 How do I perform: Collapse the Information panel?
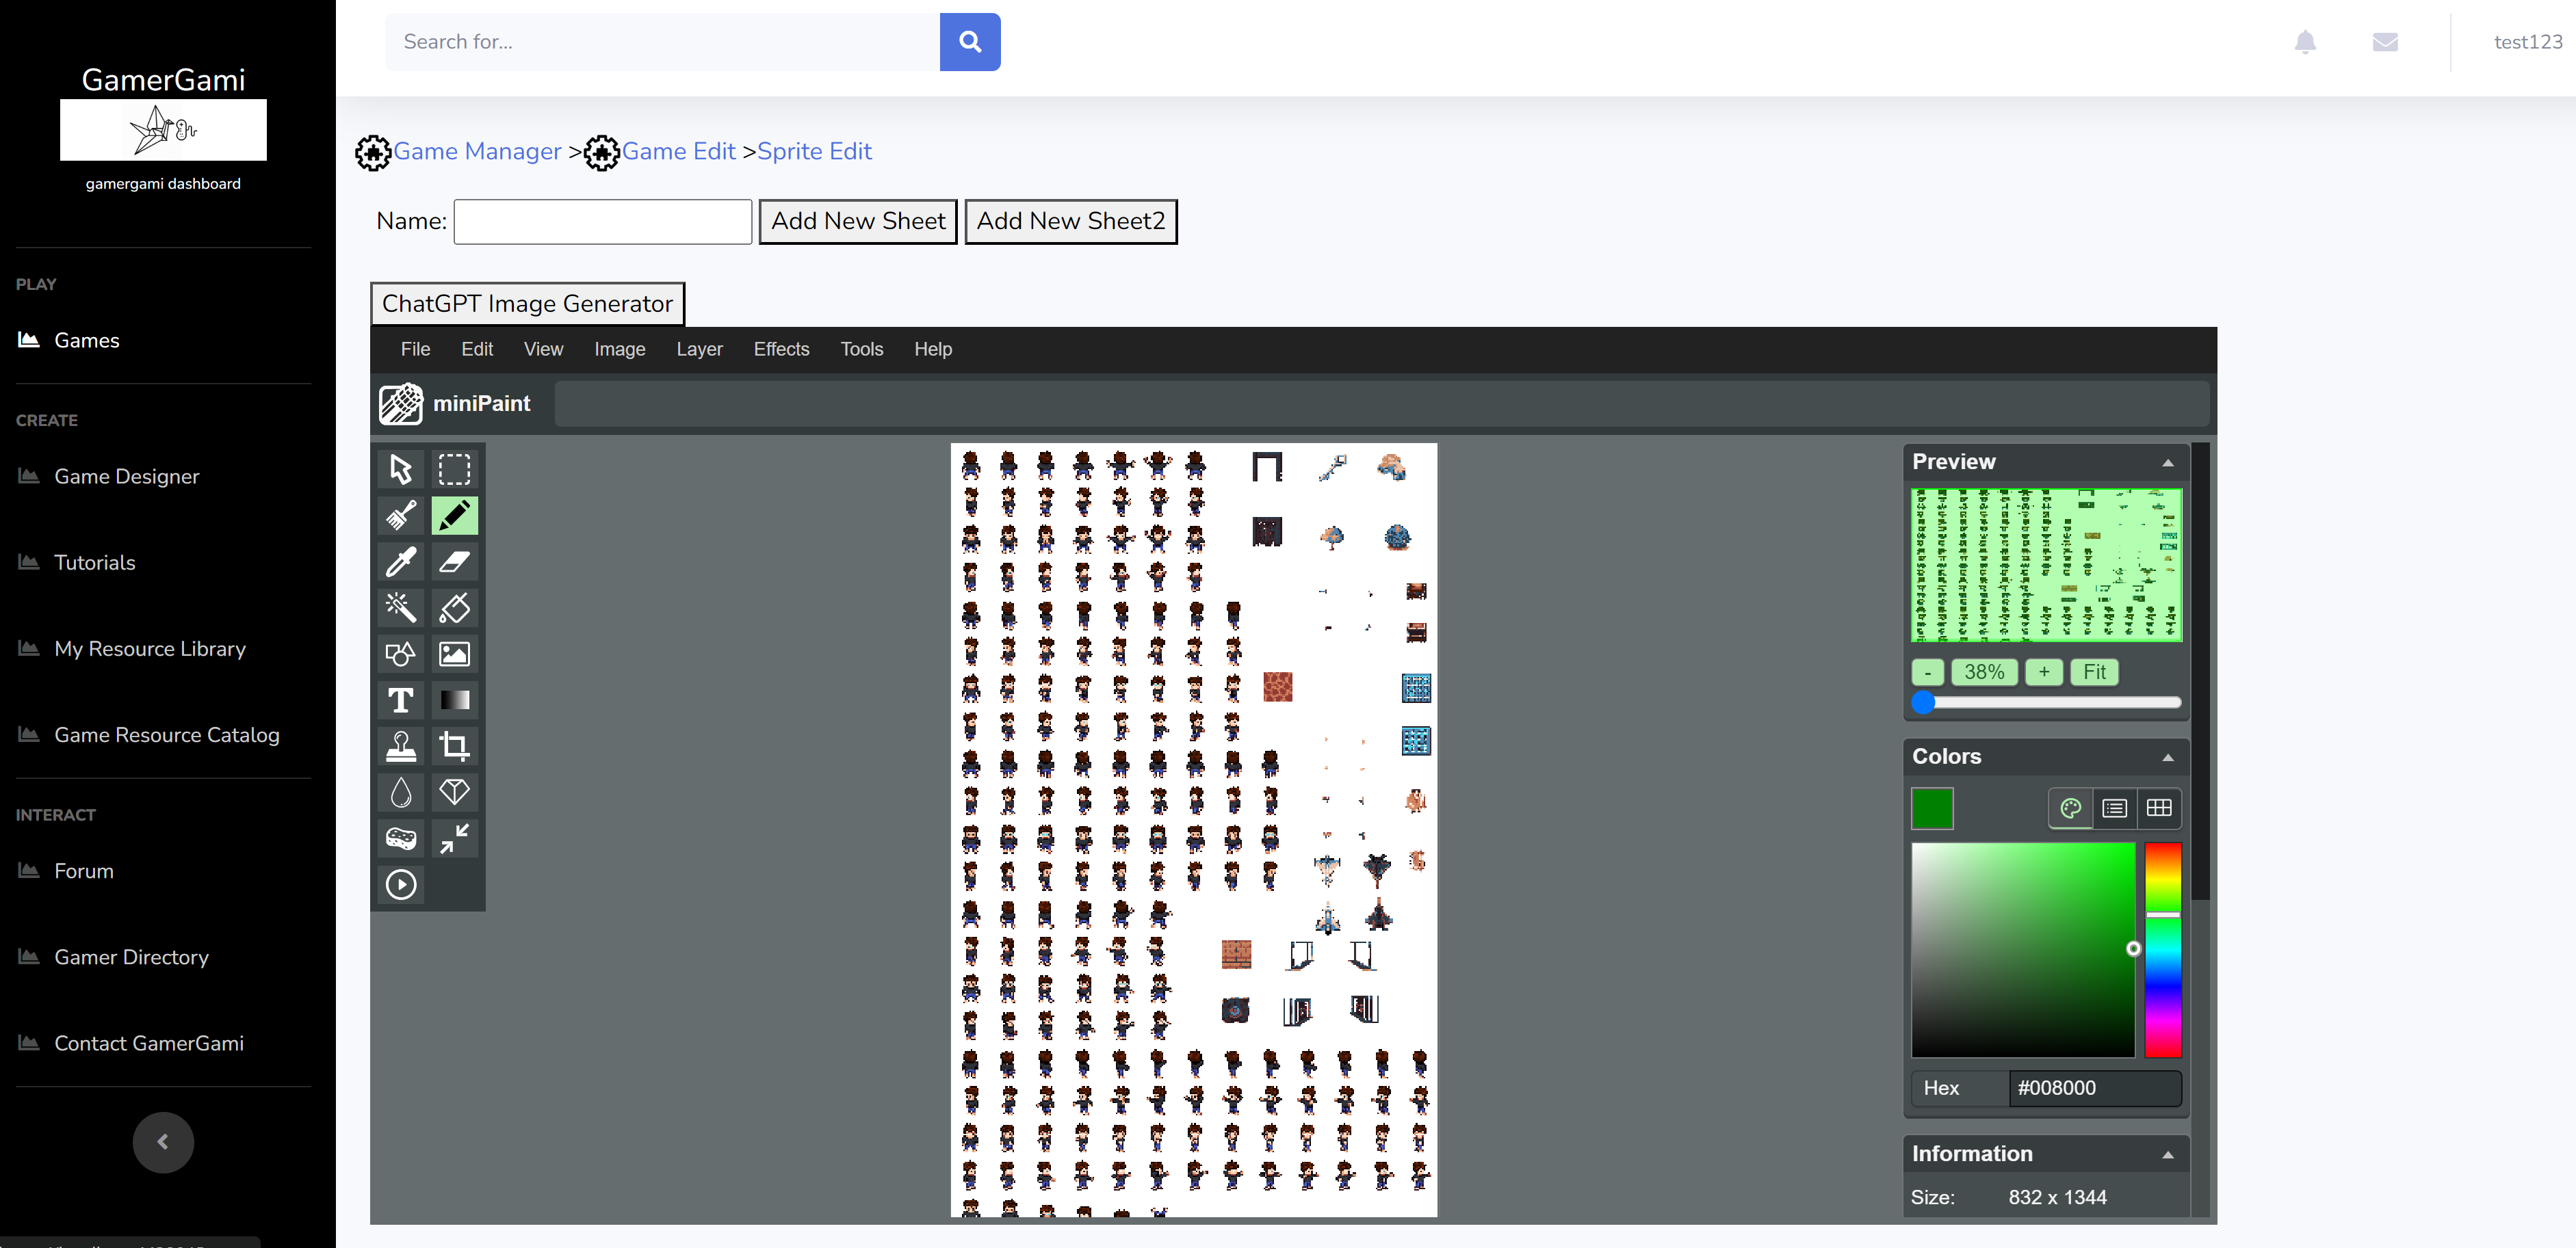[2167, 1155]
